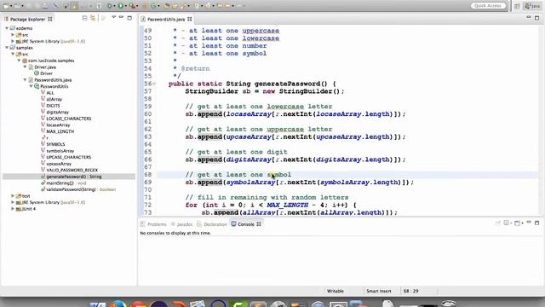Maximize the editor area
Screen dimensions: 545x307
click(537, 18)
